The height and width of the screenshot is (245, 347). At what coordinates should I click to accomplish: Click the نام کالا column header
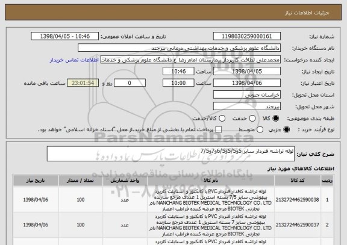[211, 181]
